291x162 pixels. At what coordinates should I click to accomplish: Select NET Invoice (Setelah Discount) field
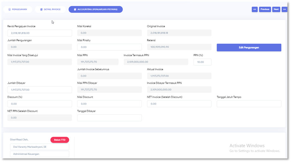coord(179,104)
